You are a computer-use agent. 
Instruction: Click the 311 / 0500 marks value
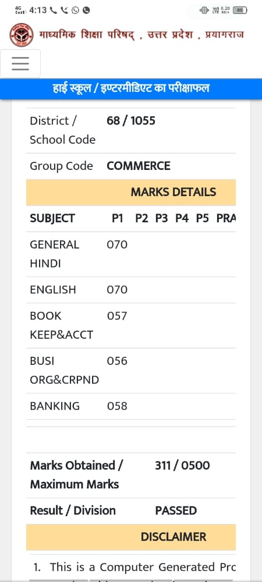(182, 466)
